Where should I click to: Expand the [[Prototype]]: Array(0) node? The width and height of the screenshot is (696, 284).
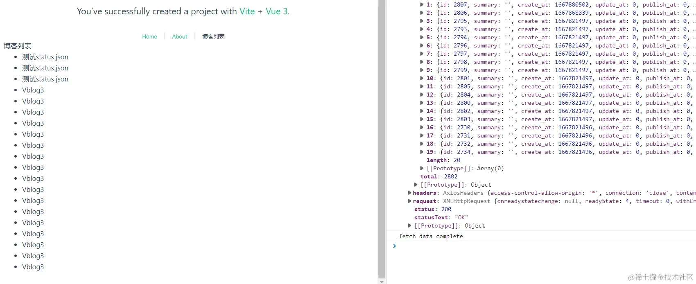(x=422, y=168)
